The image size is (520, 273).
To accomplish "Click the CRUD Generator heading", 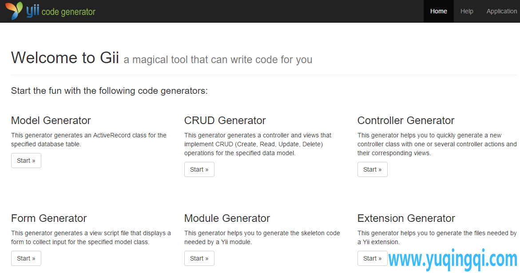I will 225,120.
